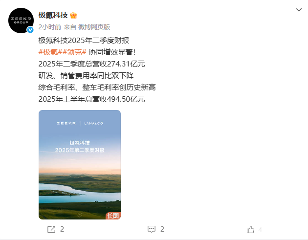Click the LYNK&CO logo inside image
The image size is (308, 240).
(93, 123)
